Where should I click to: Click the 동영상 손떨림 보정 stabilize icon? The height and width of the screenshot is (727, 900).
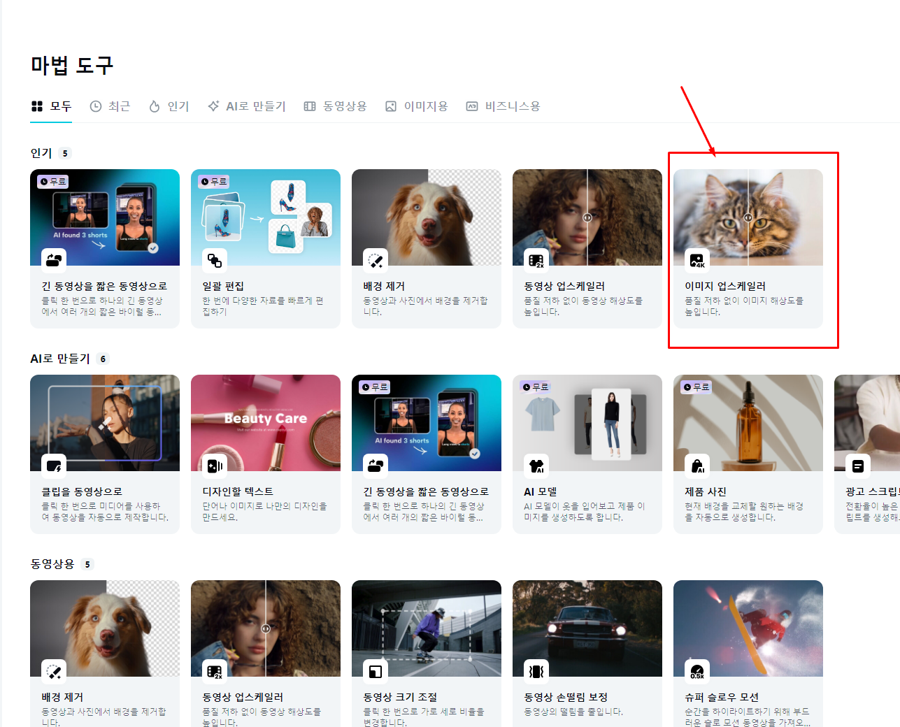pyautogui.click(x=536, y=672)
